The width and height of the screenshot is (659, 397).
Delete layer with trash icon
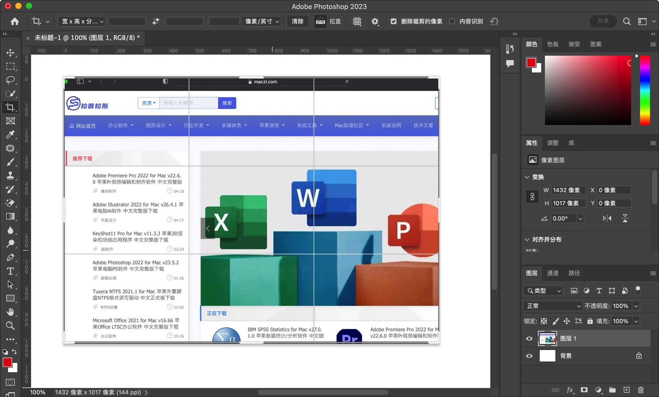point(641,390)
